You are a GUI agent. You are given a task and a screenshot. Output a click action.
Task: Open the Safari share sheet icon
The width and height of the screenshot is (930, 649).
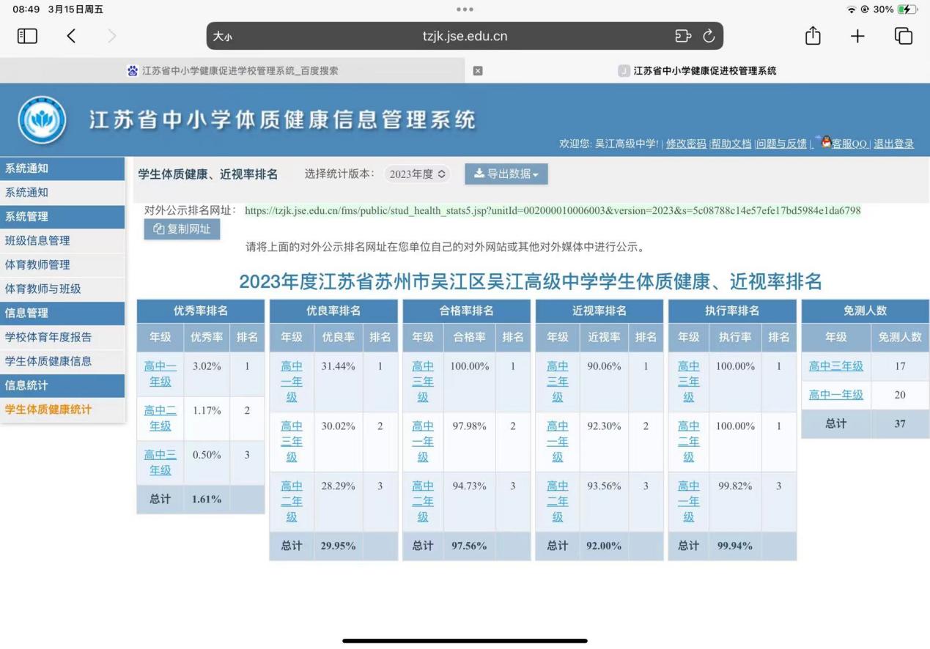tap(813, 35)
